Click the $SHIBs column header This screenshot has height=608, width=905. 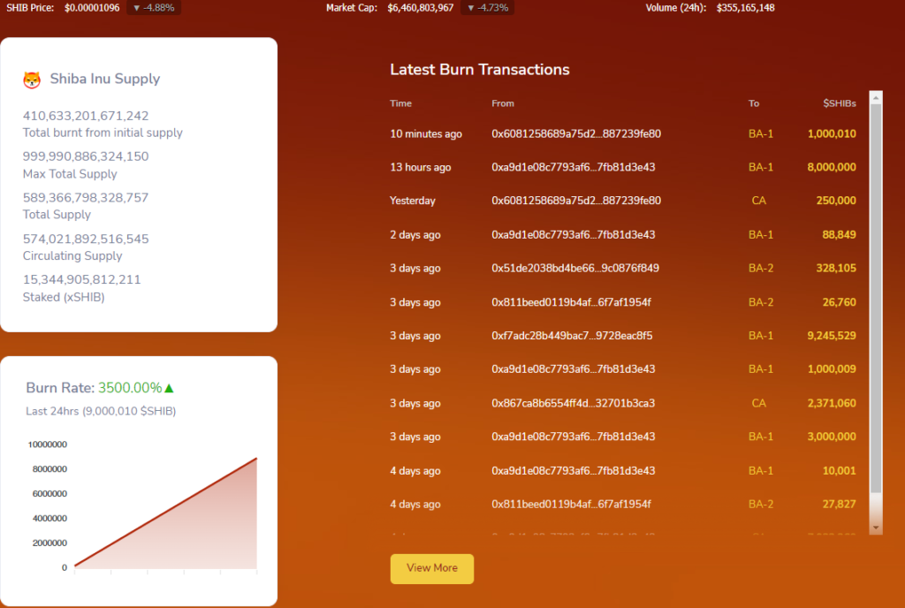(840, 103)
